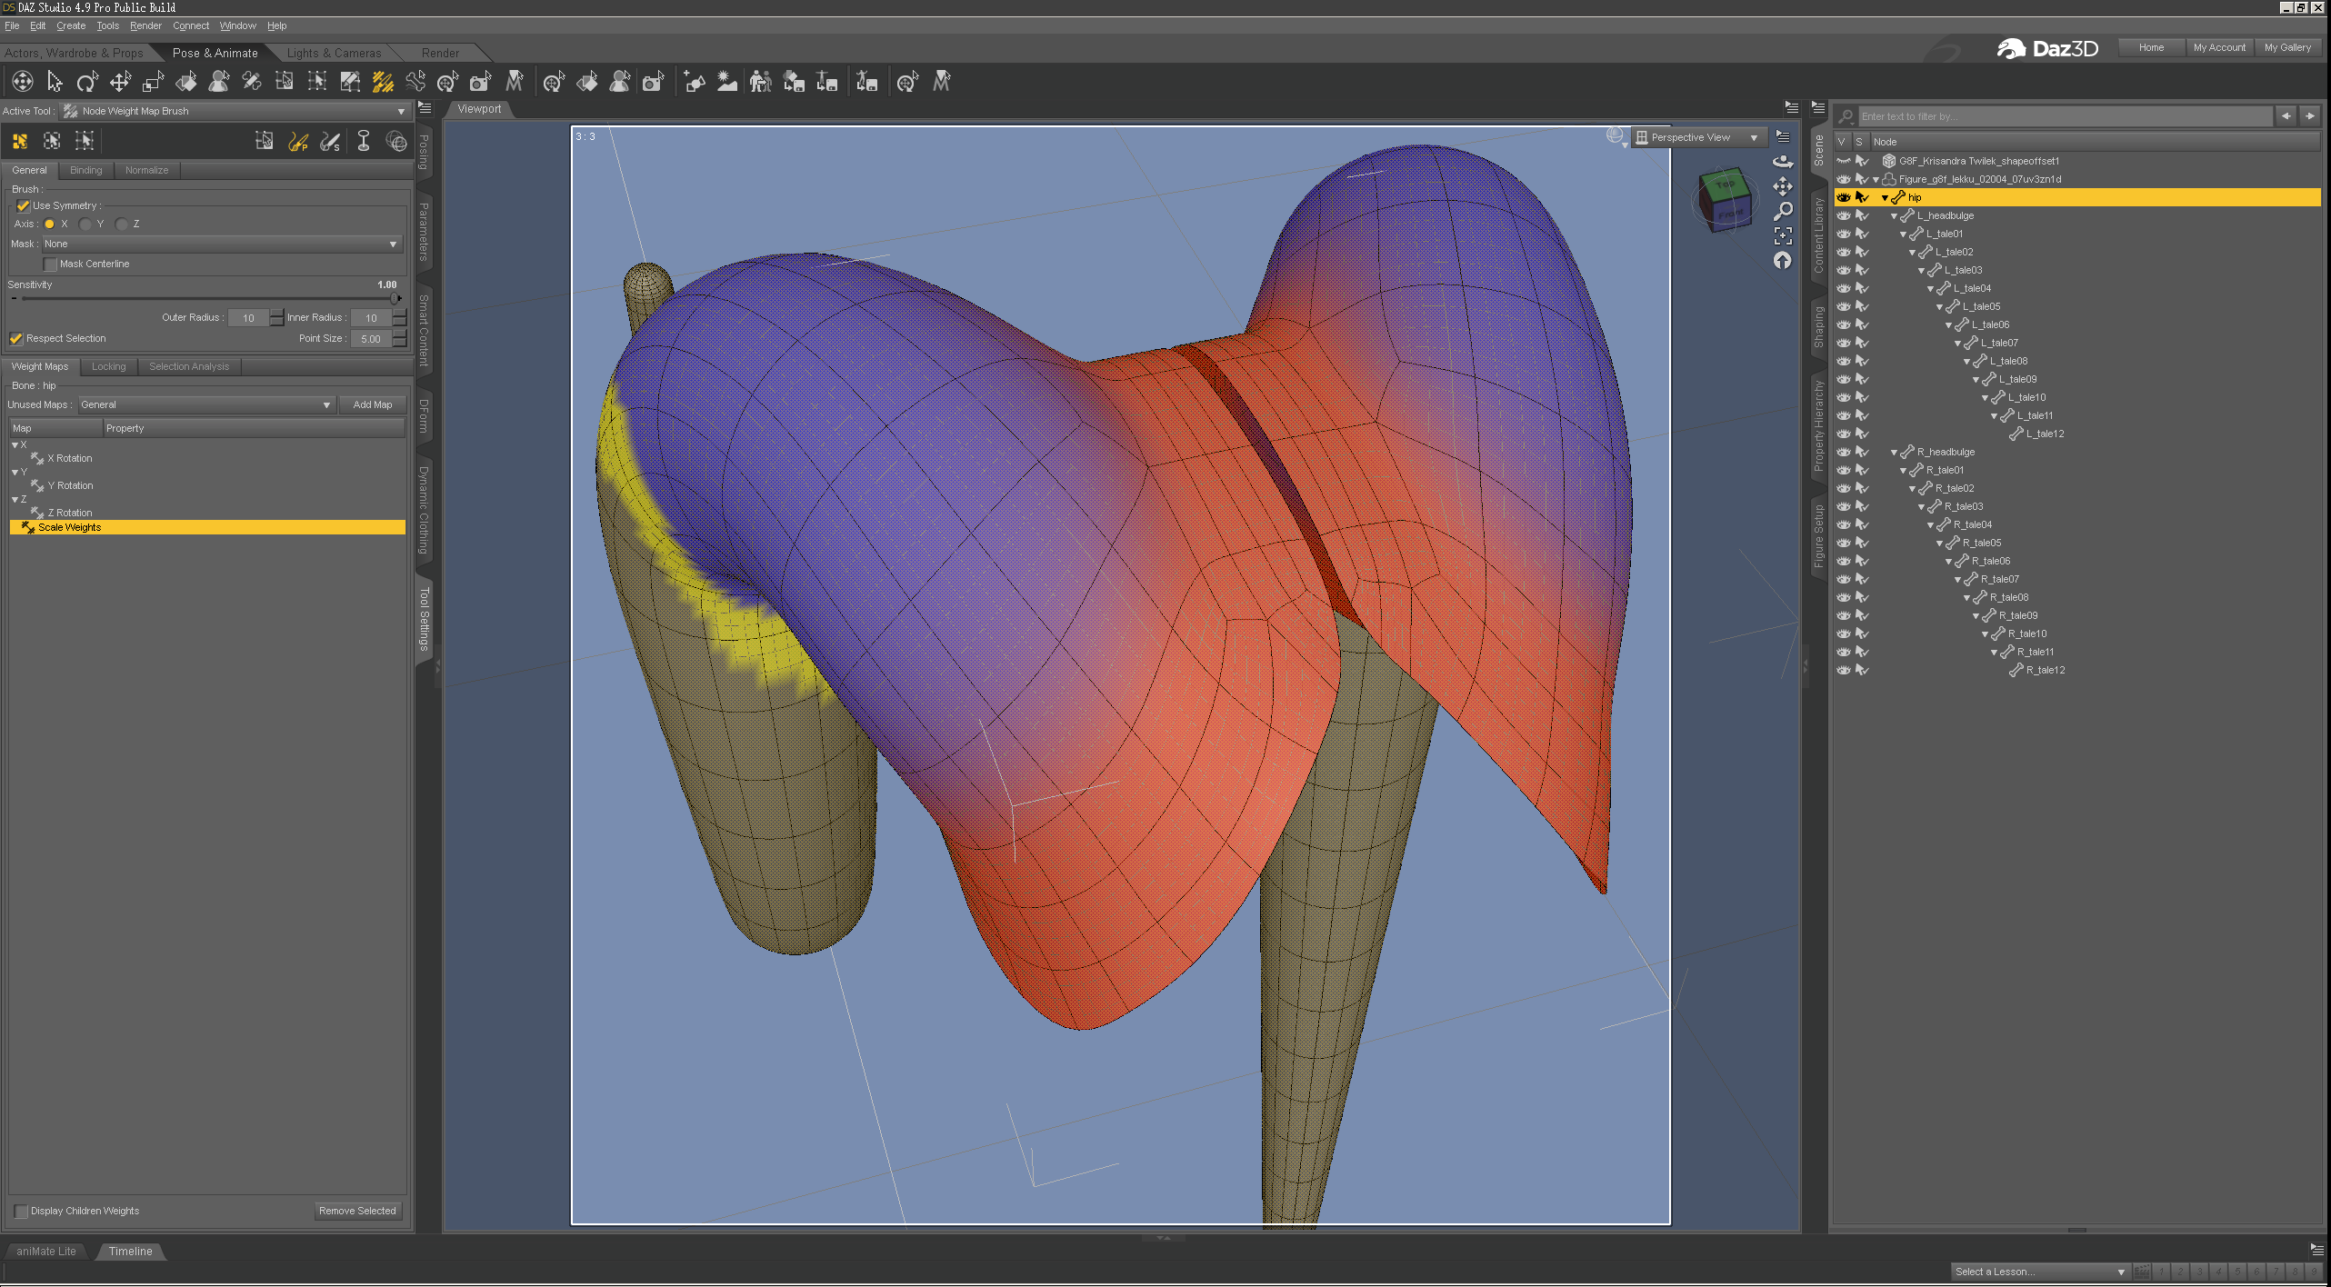Click the viewport Frame selection icon
The image size is (2331, 1287).
click(x=1783, y=236)
